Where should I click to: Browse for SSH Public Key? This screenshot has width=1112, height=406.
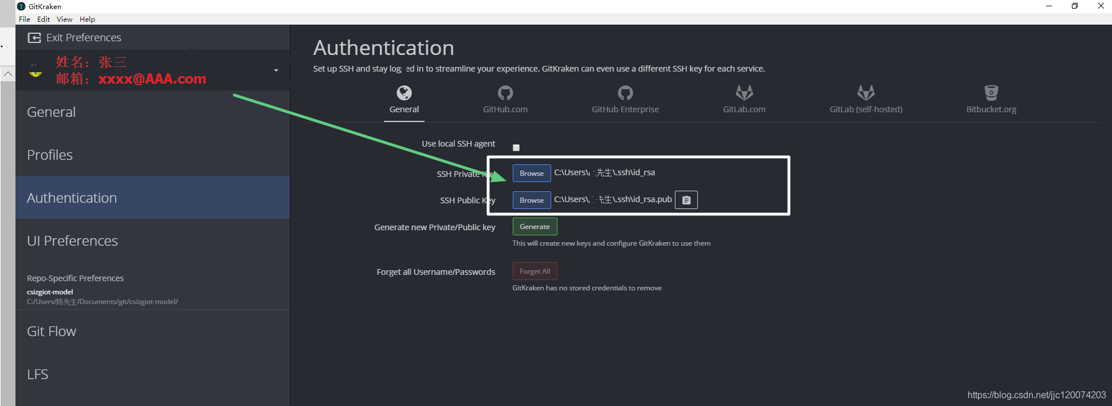click(x=532, y=200)
